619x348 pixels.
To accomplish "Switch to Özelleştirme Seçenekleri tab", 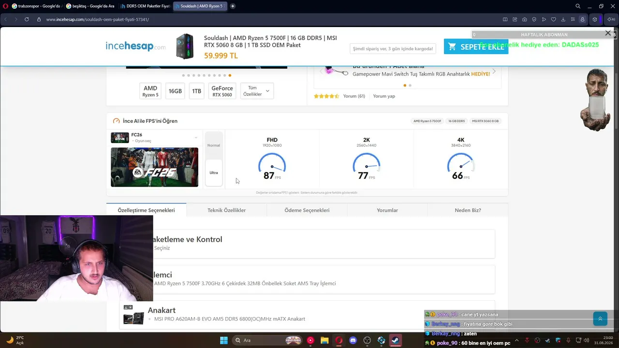I will point(146,210).
